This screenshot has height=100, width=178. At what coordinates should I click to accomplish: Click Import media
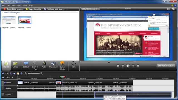pyautogui.click(x=33, y=9)
